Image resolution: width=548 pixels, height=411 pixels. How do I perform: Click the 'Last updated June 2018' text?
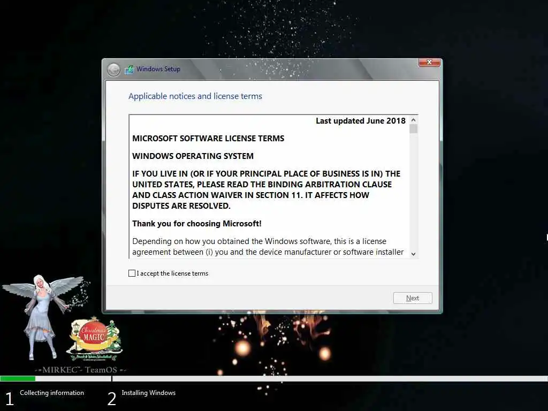point(361,121)
